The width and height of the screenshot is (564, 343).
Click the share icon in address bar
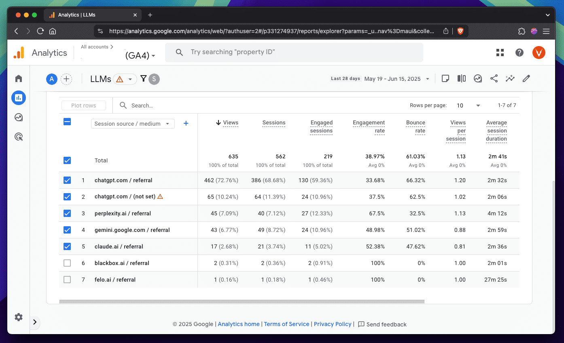pyautogui.click(x=445, y=31)
